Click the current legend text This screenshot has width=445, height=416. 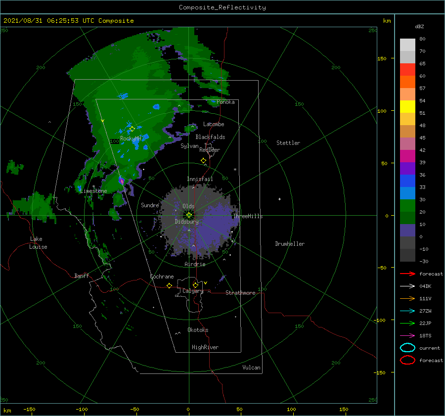[429, 348]
